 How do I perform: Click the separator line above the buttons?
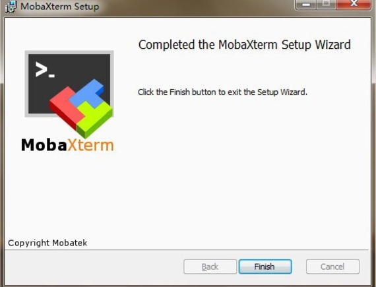click(187, 250)
